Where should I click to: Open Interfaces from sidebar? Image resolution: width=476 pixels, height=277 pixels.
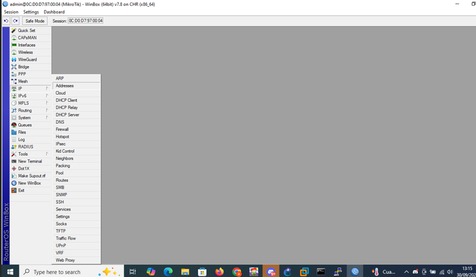tap(30, 45)
